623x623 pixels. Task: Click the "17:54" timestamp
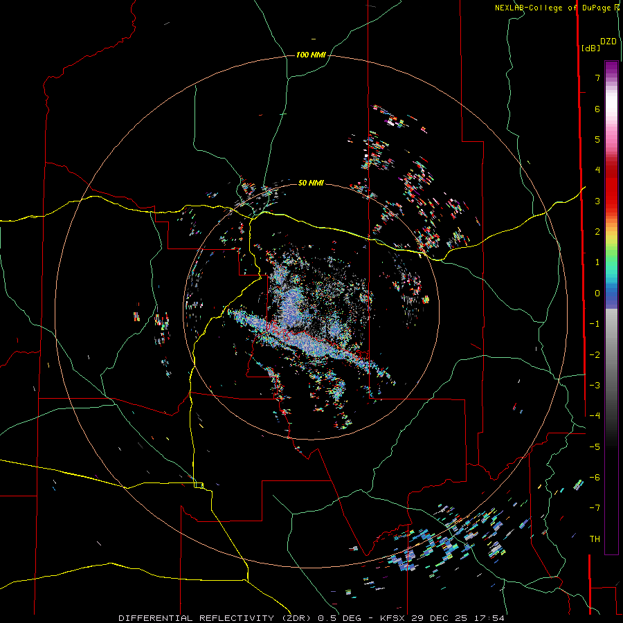[491, 618]
